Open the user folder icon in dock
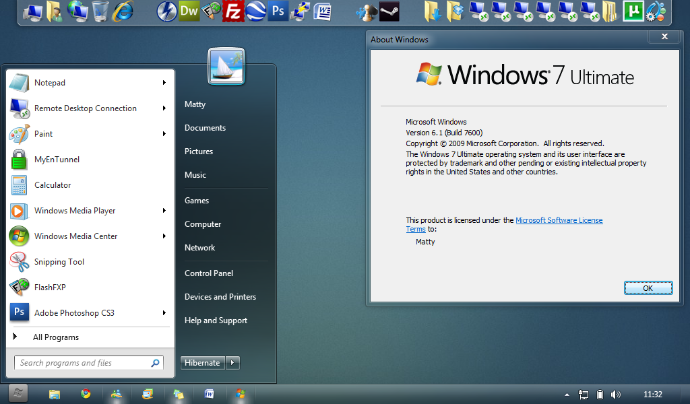 [x=55, y=11]
